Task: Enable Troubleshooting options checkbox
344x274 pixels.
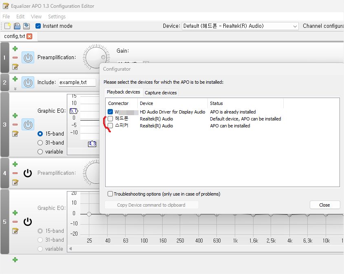Action: (x=110, y=194)
